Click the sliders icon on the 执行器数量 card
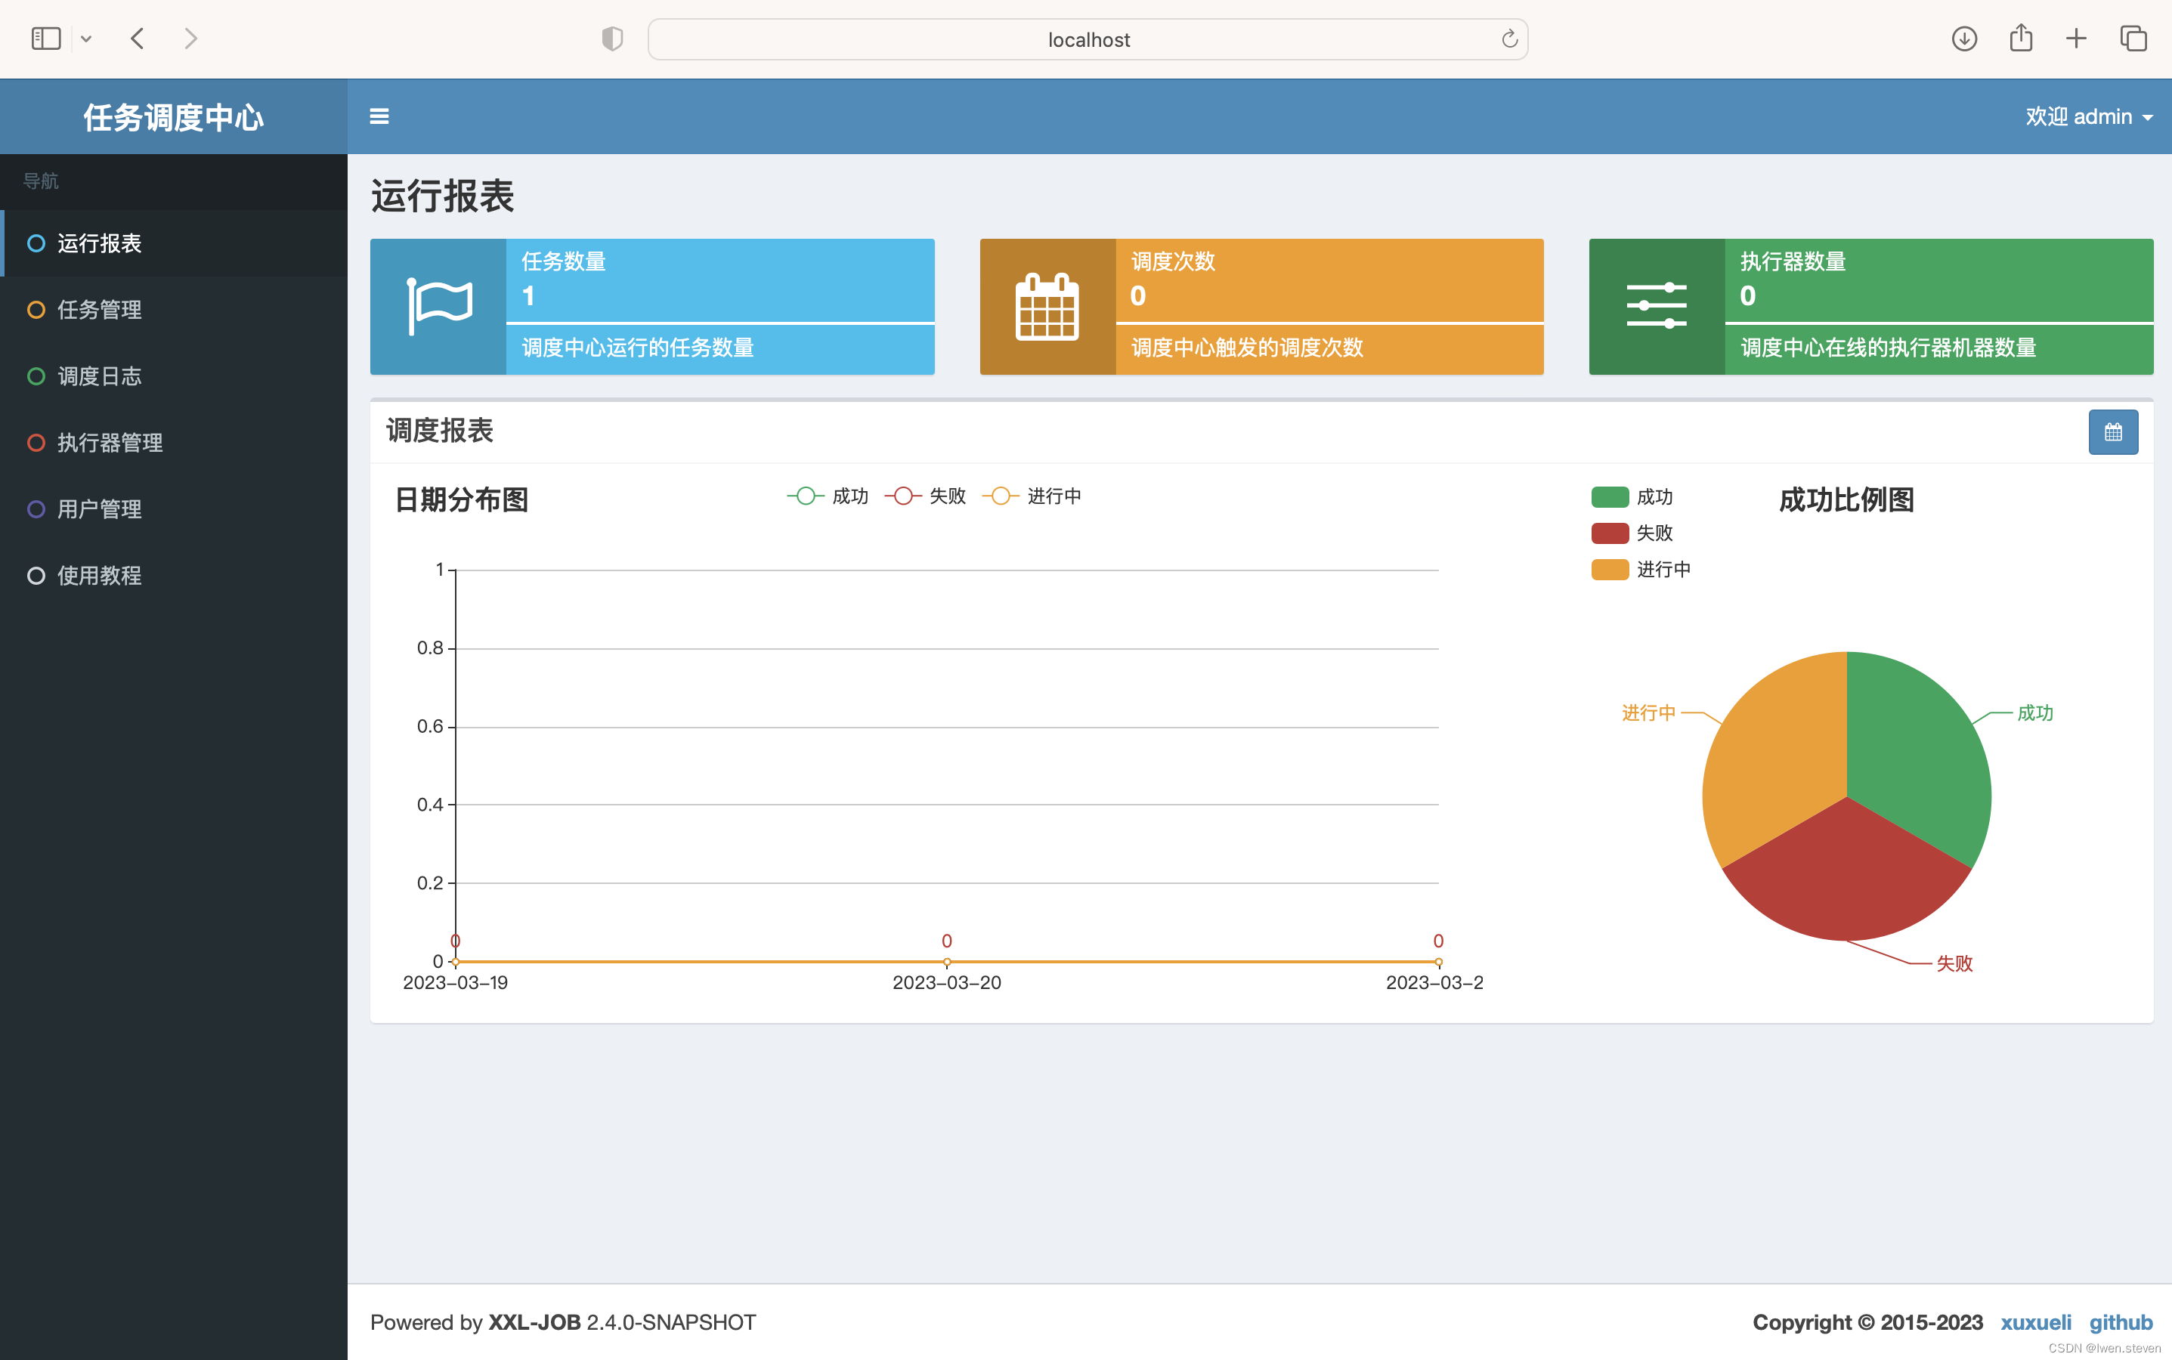Viewport: 2172px width, 1360px height. coord(1657,306)
